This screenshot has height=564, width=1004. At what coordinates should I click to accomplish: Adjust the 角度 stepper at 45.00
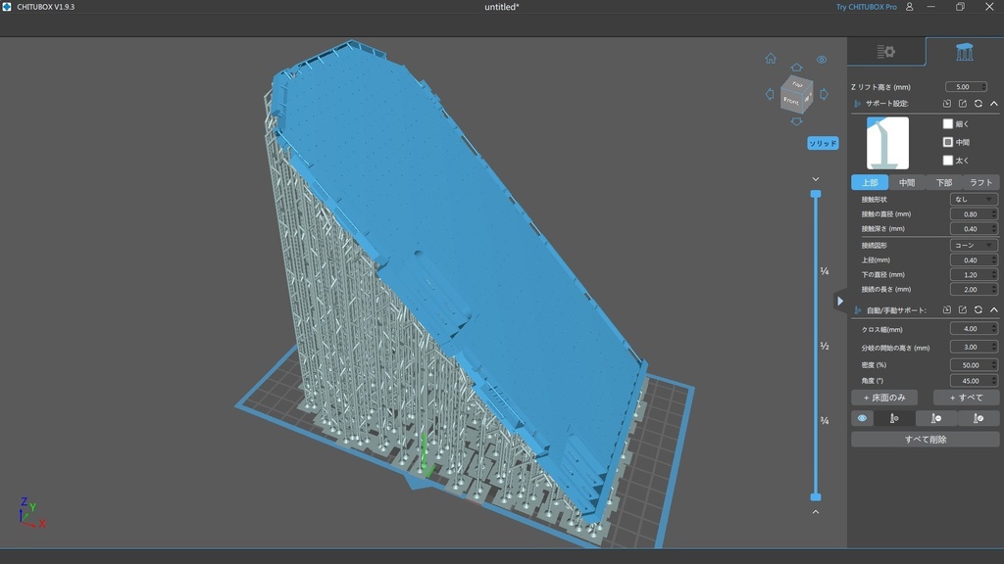[994, 381]
